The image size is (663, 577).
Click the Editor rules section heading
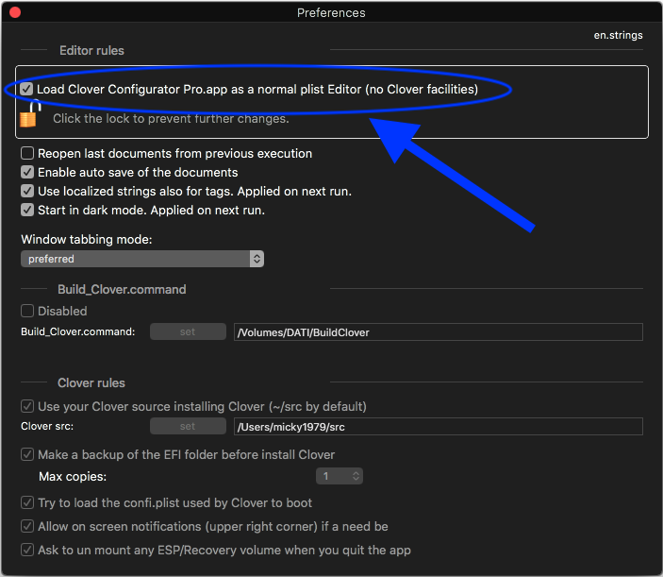[x=91, y=50]
